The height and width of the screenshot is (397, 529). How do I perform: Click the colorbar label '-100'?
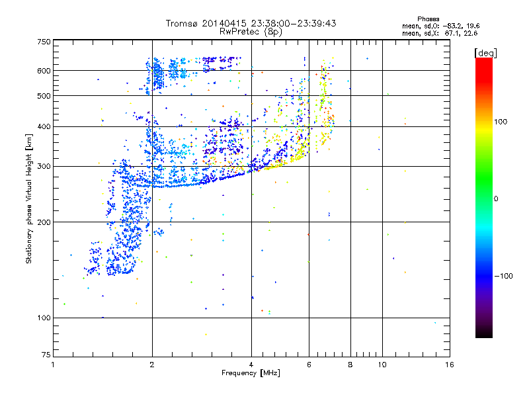[x=503, y=276]
